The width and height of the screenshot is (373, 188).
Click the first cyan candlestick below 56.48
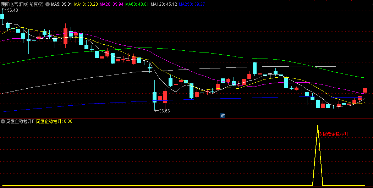(x=2, y=16)
